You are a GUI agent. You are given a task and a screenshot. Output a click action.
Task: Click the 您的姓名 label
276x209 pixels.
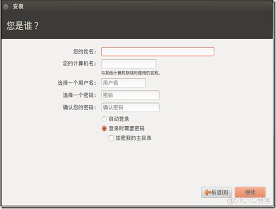point(85,52)
